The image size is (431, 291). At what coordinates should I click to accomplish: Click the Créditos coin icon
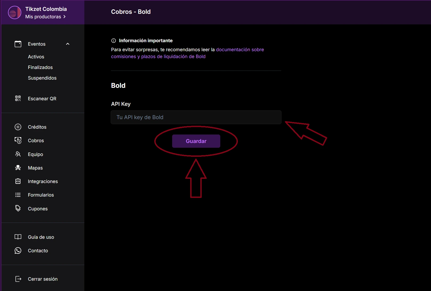[x=18, y=127]
